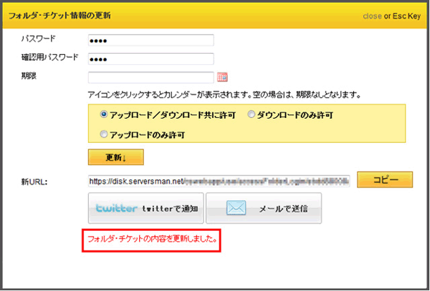430x291 pixels.
Task: Open the calendar icon next to 期限 field
Action: [222, 77]
